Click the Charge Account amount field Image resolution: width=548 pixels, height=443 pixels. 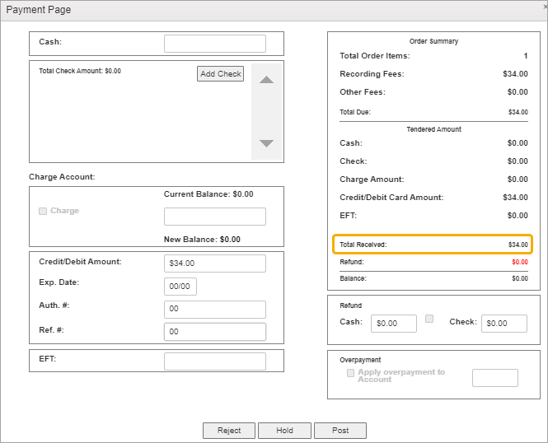tap(214, 217)
